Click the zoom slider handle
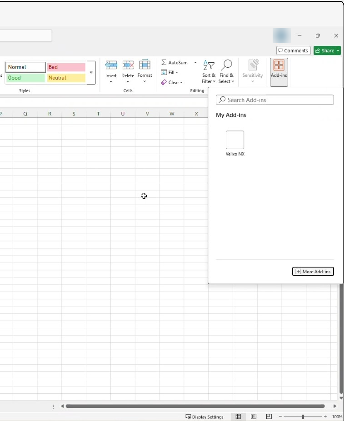Image resolution: width=344 pixels, height=421 pixels. 303,417
